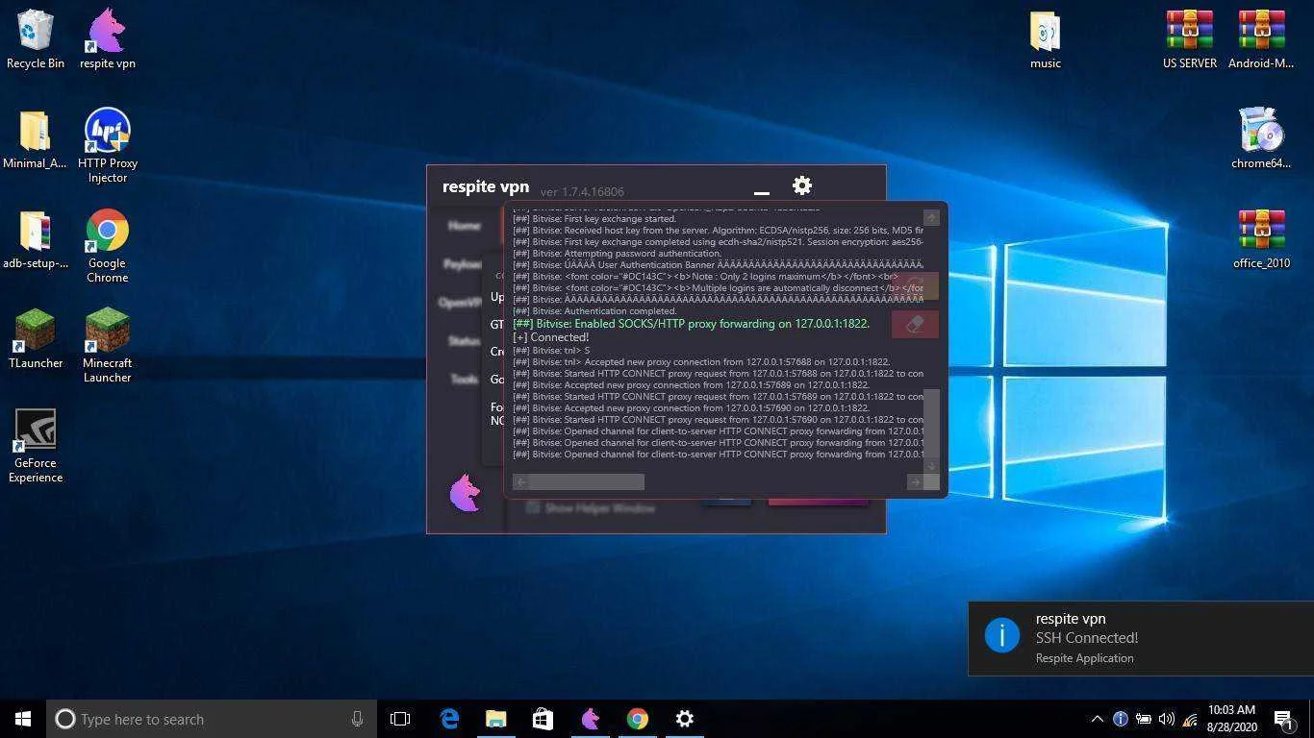This screenshot has width=1314, height=738.
Task: Click log scroll left arrow
Action: [x=520, y=481]
